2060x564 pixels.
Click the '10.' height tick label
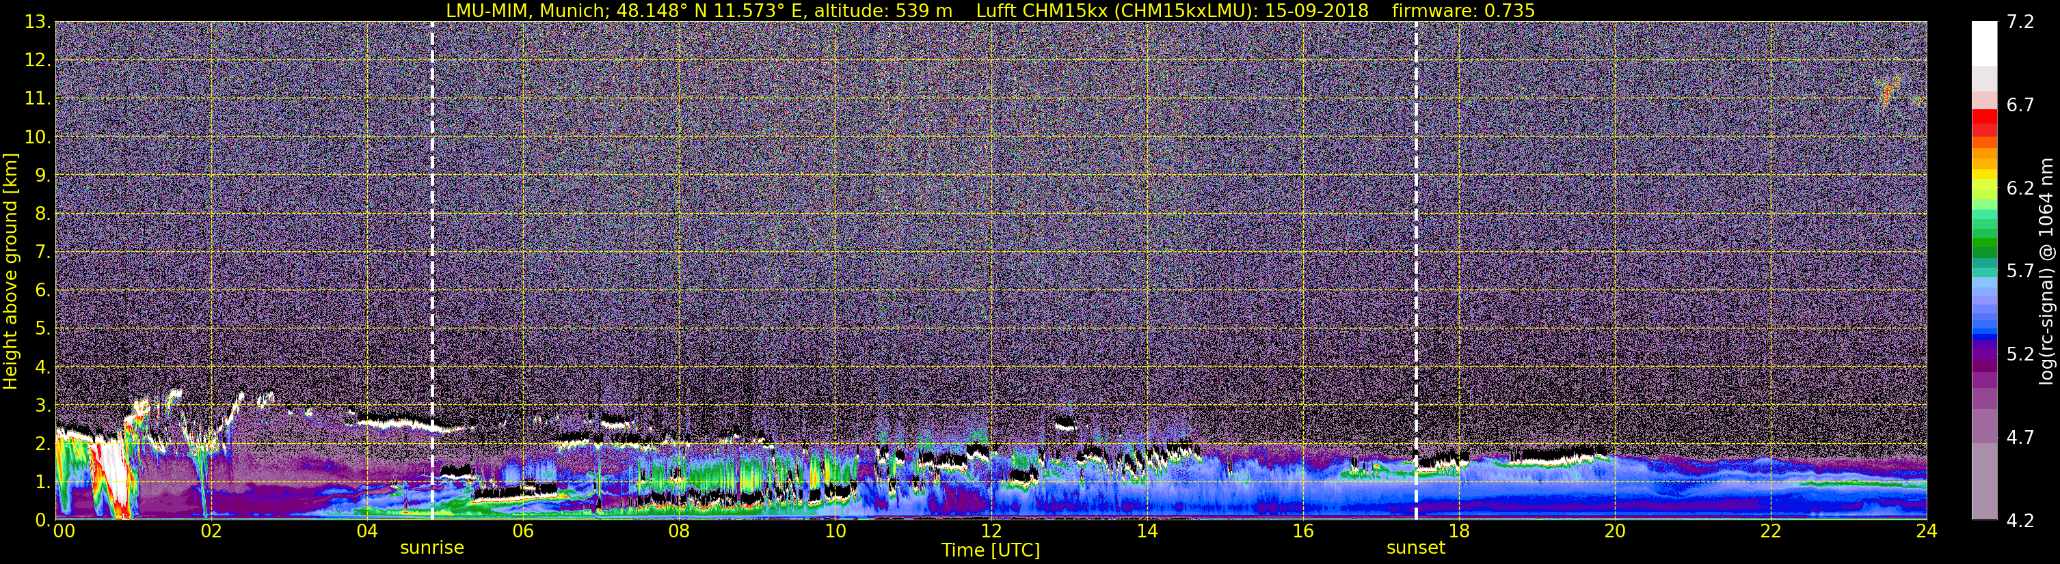38,137
